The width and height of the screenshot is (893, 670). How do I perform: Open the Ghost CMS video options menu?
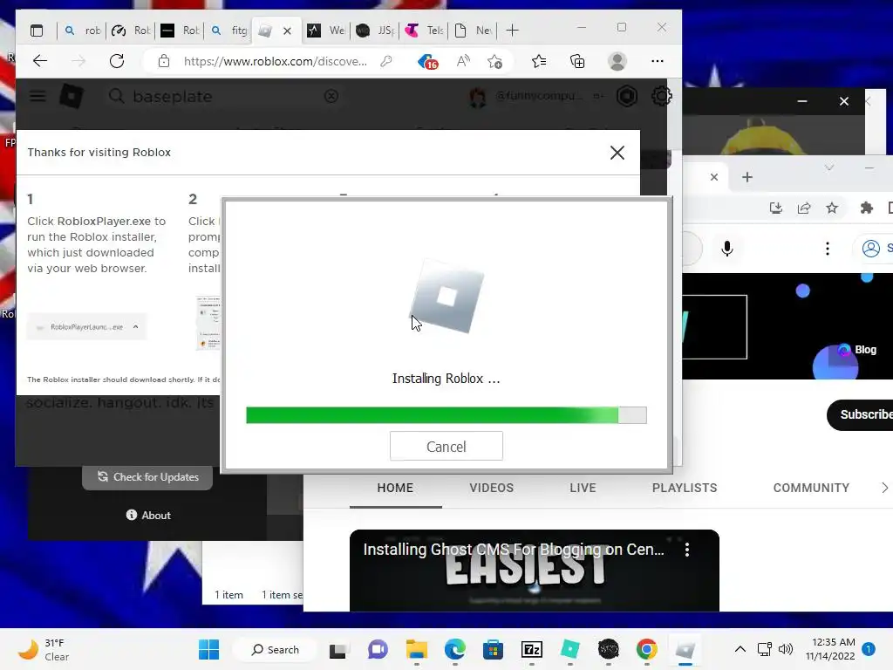coord(687,550)
